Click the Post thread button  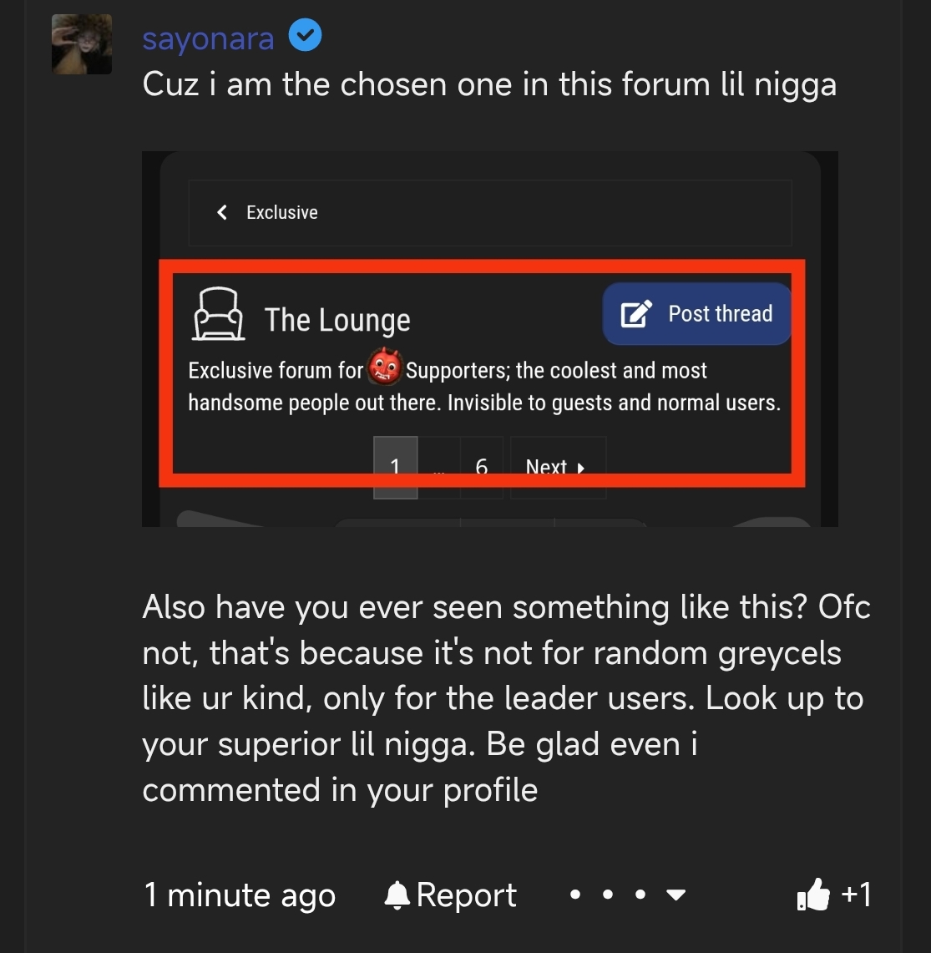[696, 313]
